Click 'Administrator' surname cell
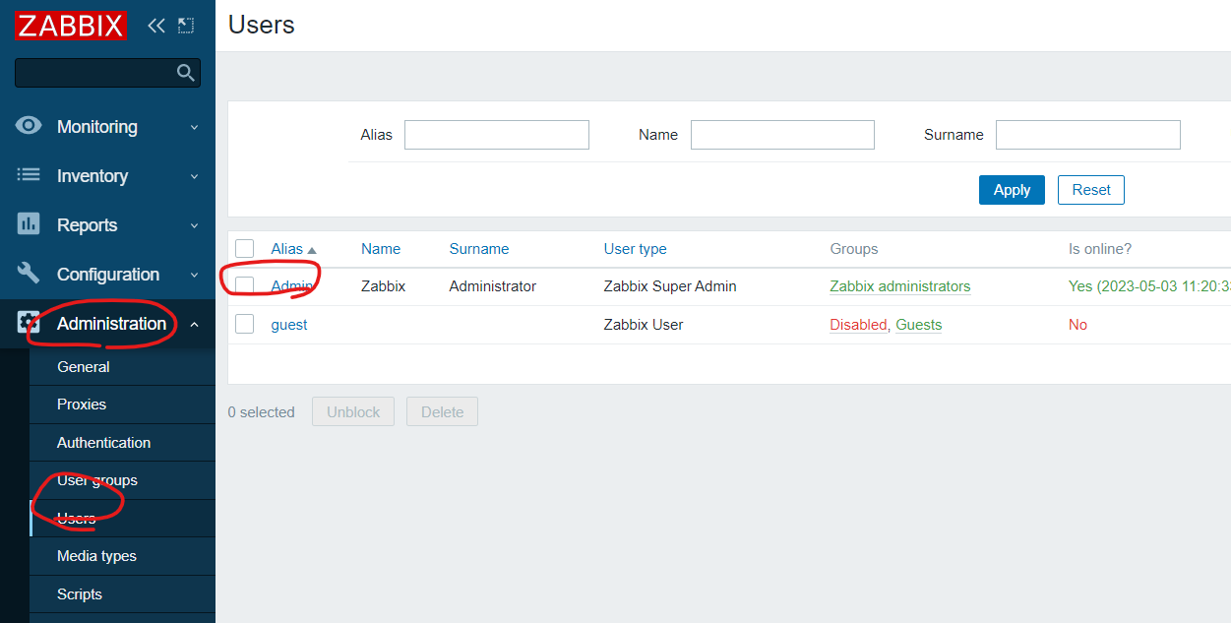The height and width of the screenshot is (623, 1231). (493, 286)
